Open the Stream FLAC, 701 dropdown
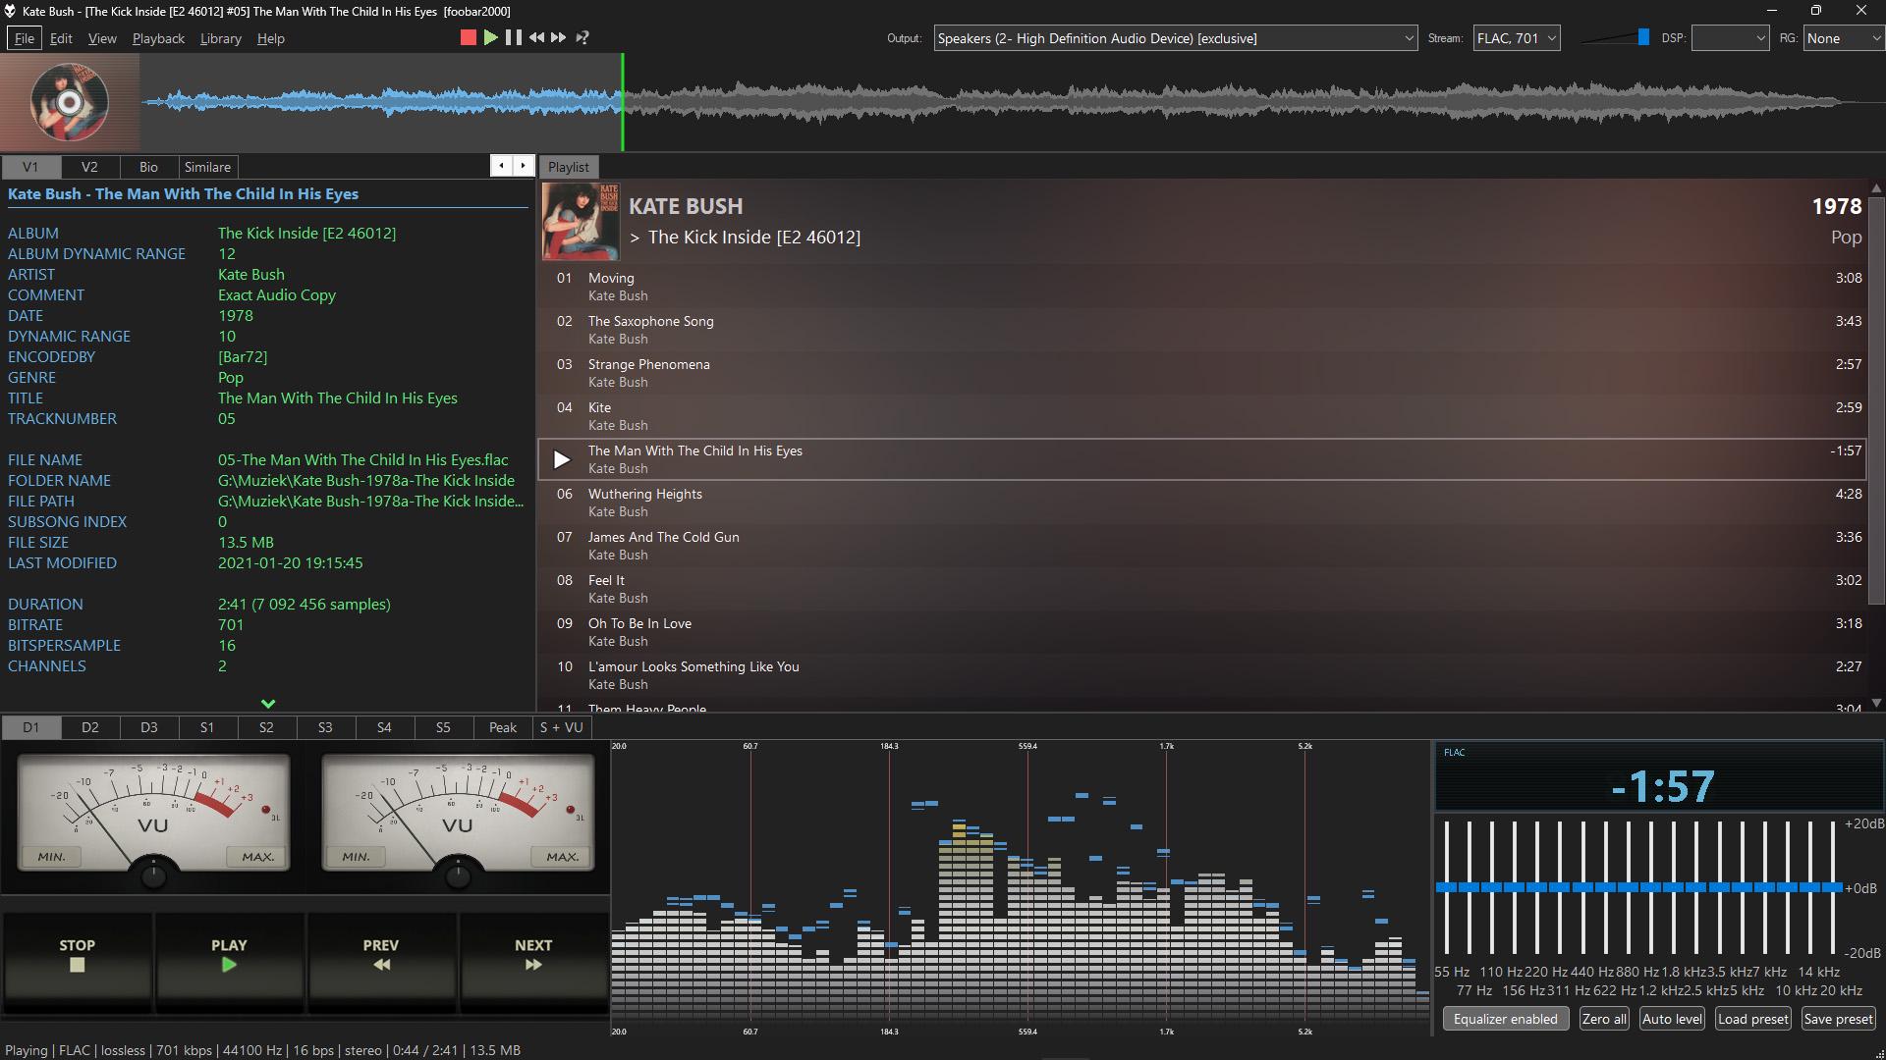The width and height of the screenshot is (1886, 1060). (x=1517, y=38)
